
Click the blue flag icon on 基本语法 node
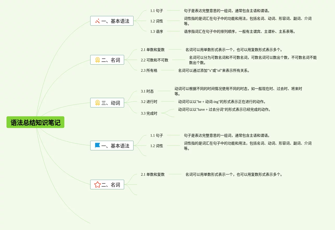(97, 146)
